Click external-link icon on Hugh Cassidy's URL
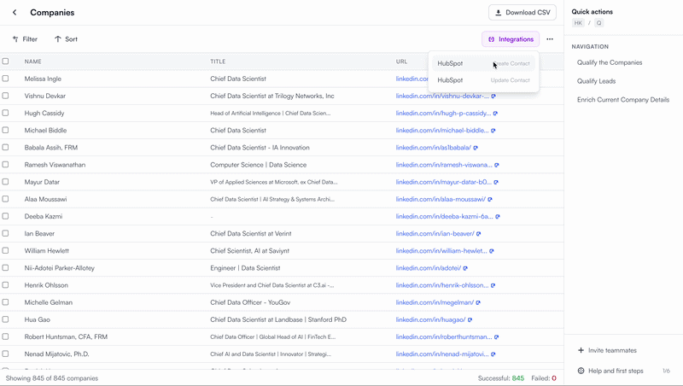This screenshot has width=683, height=386. click(x=495, y=114)
